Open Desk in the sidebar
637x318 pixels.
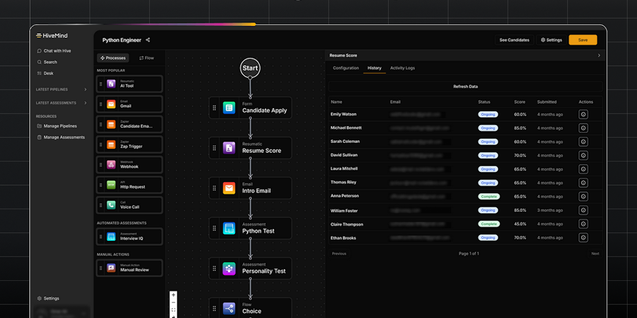tap(45, 73)
